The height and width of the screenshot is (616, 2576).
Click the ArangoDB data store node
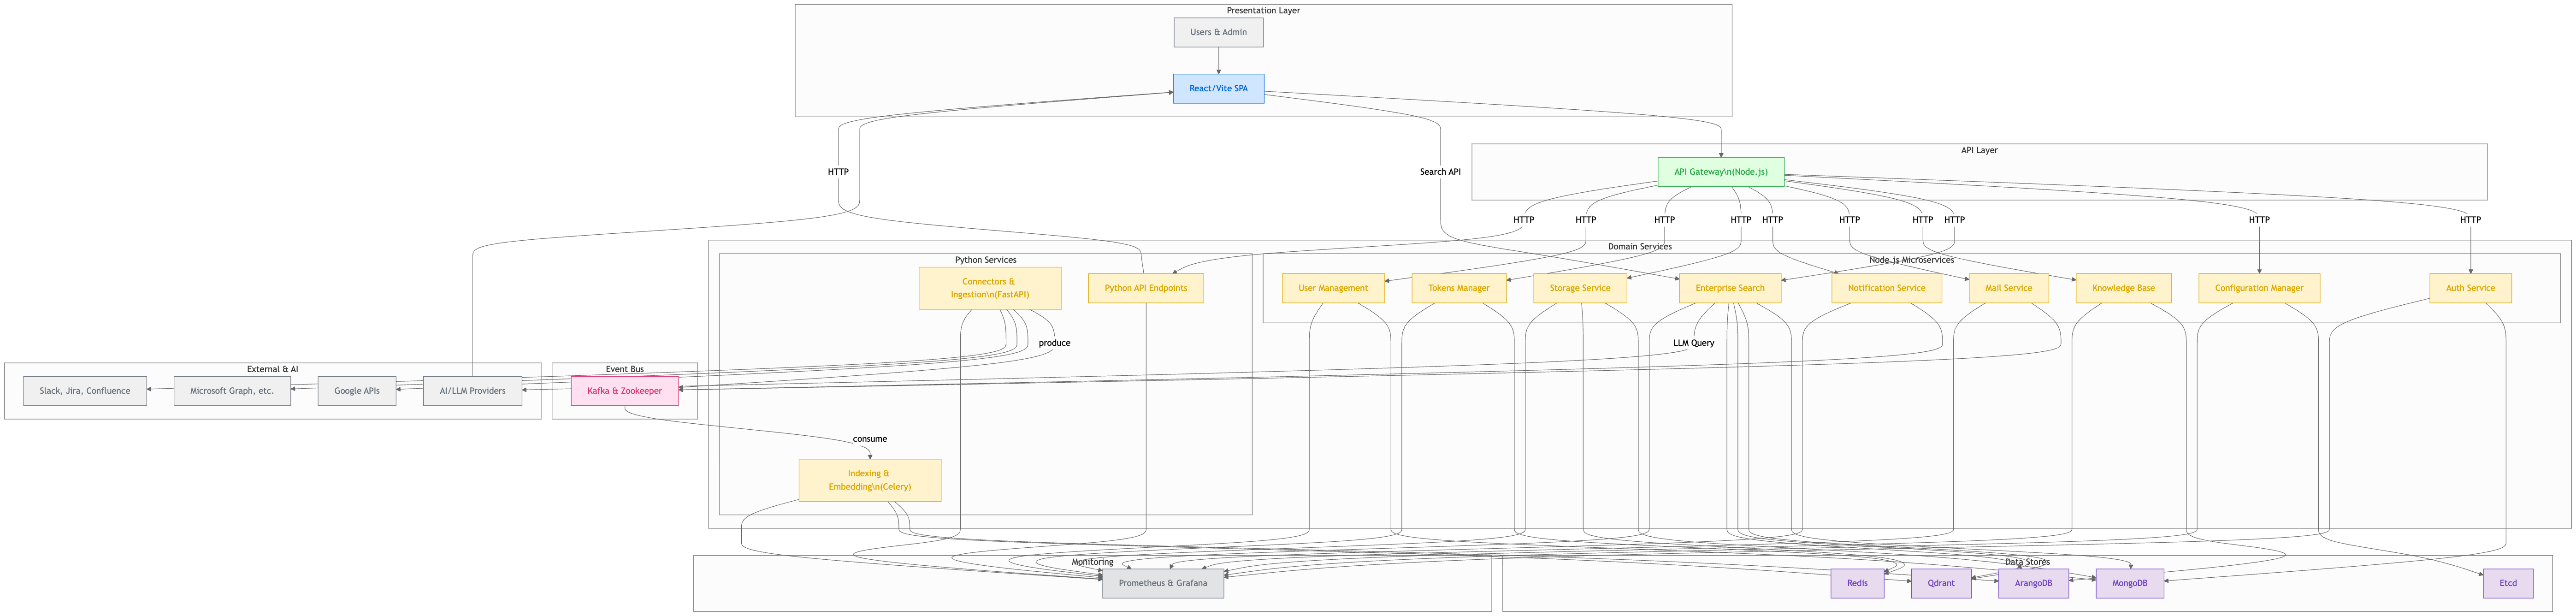click(x=2033, y=583)
